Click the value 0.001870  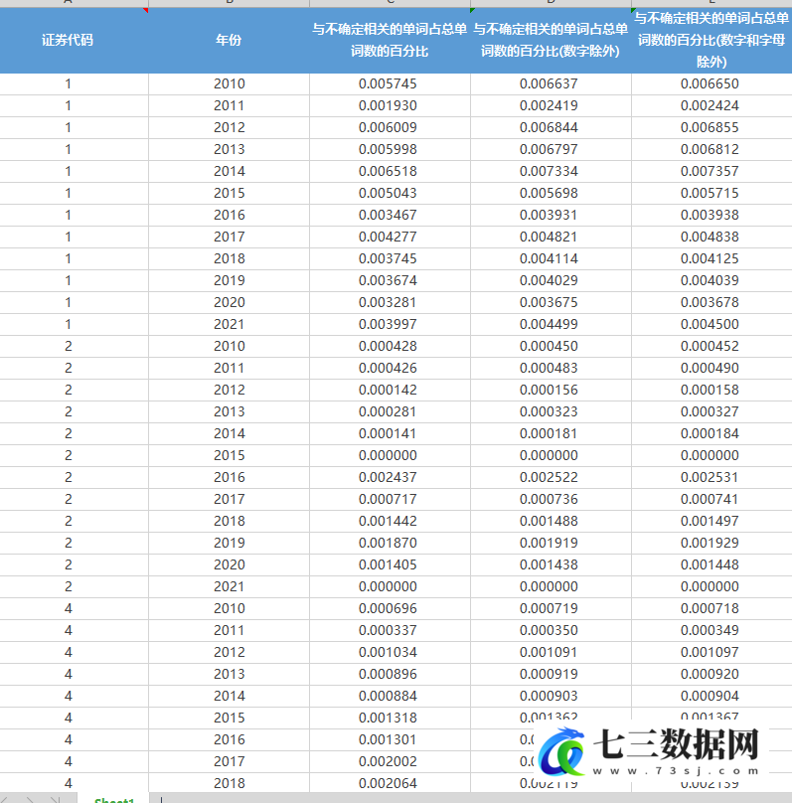pos(390,543)
